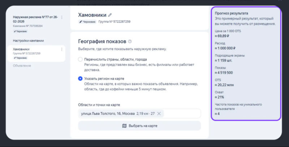Click the Черновик badge under the Хамовники heading
The height and width of the screenshot is (147, 289).
point(87,22)
